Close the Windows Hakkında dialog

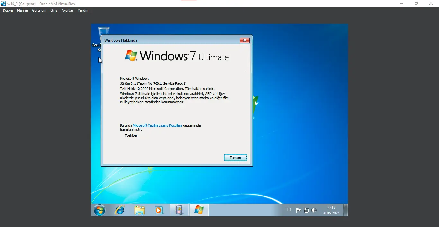(x=245, y=40)
